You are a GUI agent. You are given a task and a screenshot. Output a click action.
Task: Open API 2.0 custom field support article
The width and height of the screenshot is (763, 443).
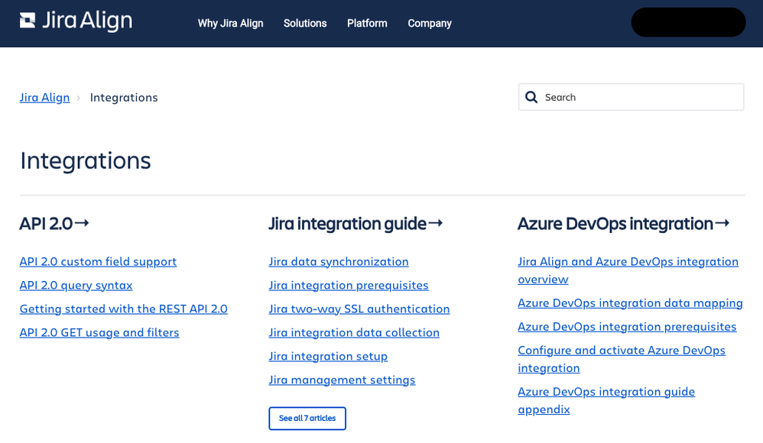coord(98,262)
